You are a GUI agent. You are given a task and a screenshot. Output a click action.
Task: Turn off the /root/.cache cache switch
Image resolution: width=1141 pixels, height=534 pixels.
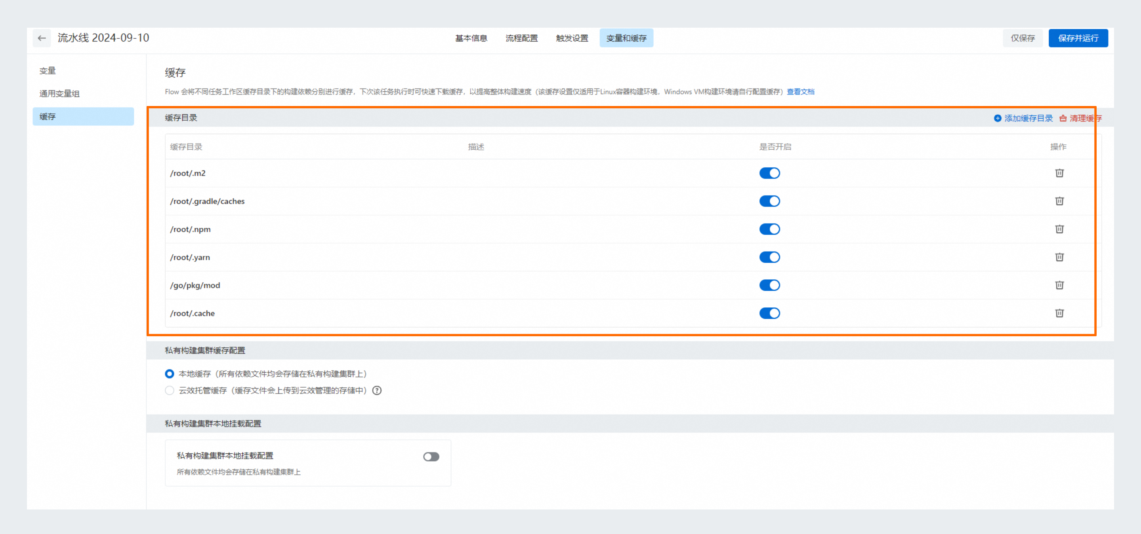(x=769, y=313)
